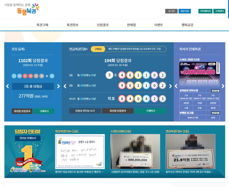Show previous 연금복권720+ result arrow
The height and width of the screenshot is (187, 229).
click(65, 86)
